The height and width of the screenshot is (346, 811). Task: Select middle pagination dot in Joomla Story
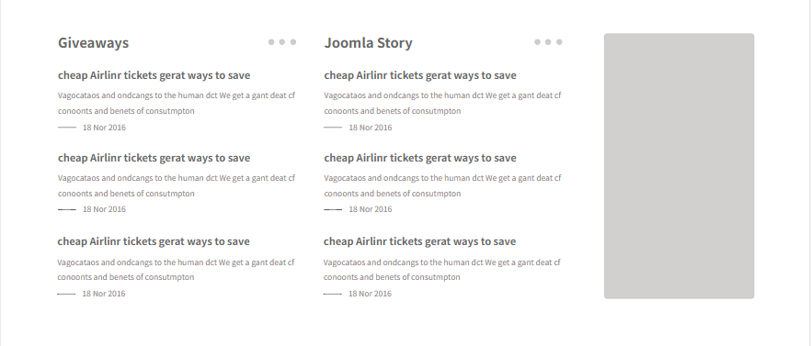(548, 42)
